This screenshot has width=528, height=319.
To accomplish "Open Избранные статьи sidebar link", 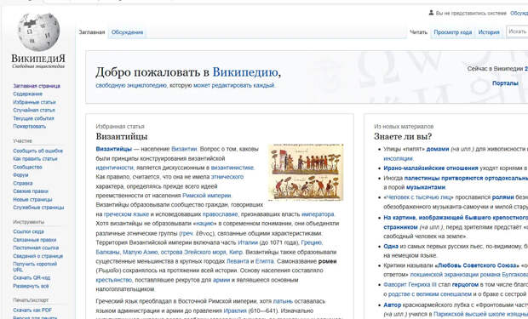I will pyautogui.click(x=34, y=102).
